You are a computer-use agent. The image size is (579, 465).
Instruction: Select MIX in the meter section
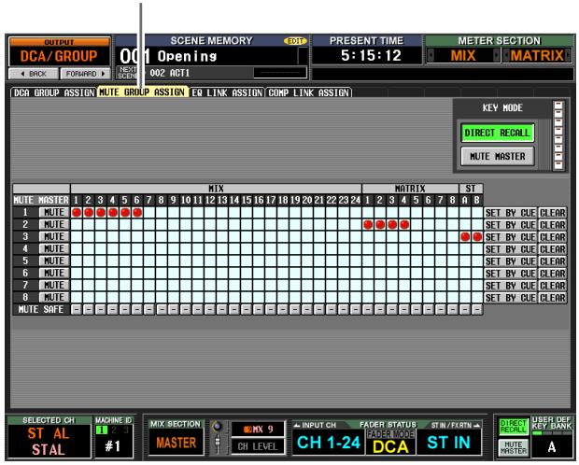pyautogui.click(x=463, y=56)
